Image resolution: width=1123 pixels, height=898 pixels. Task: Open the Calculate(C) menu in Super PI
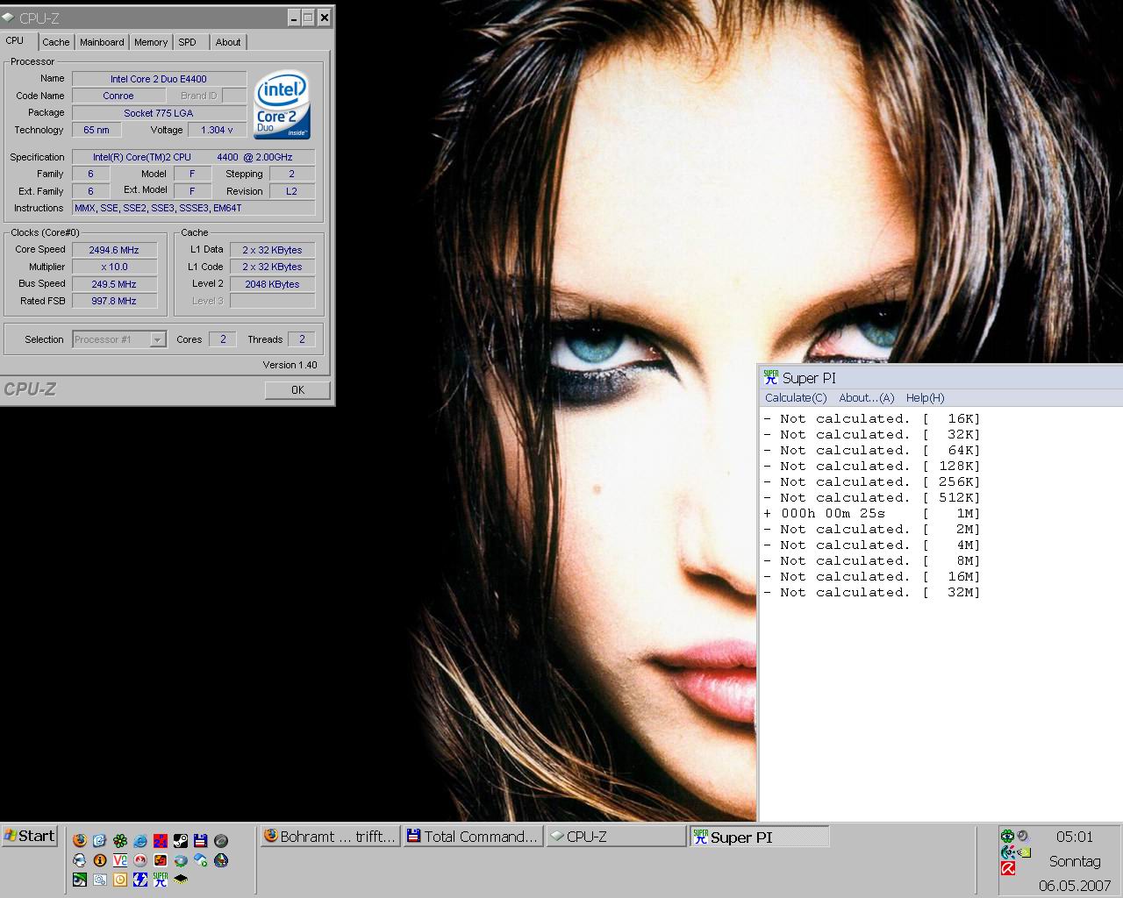pos(795,398)
